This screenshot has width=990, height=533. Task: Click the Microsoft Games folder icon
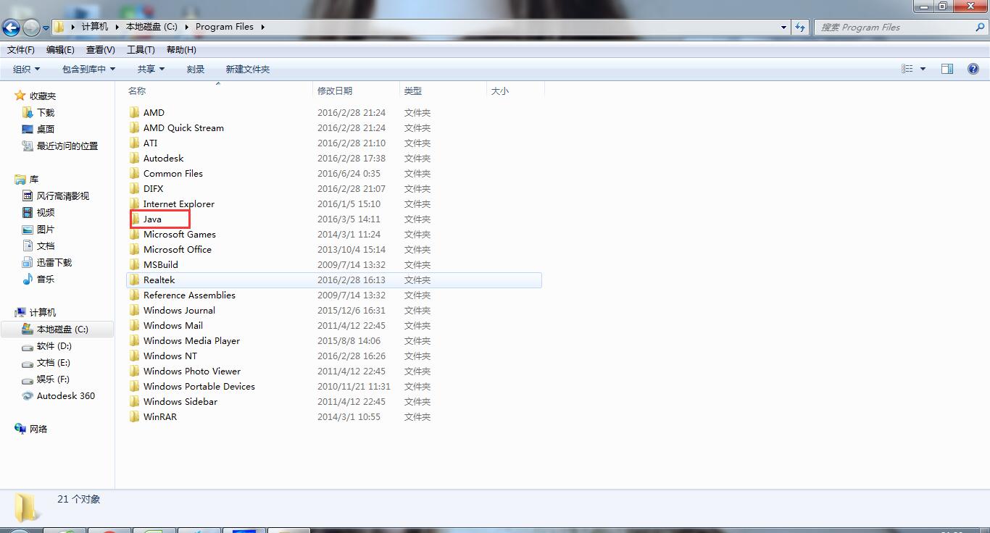[x=134, y=234]
